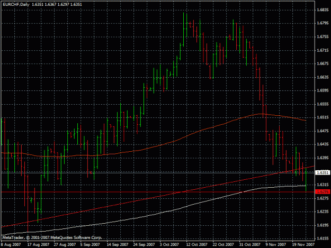Image resolution: width=331 pixels, height=248 pixels.
Task: Click the 22 Oct 2007 date label
Action: tap(223, 244)
